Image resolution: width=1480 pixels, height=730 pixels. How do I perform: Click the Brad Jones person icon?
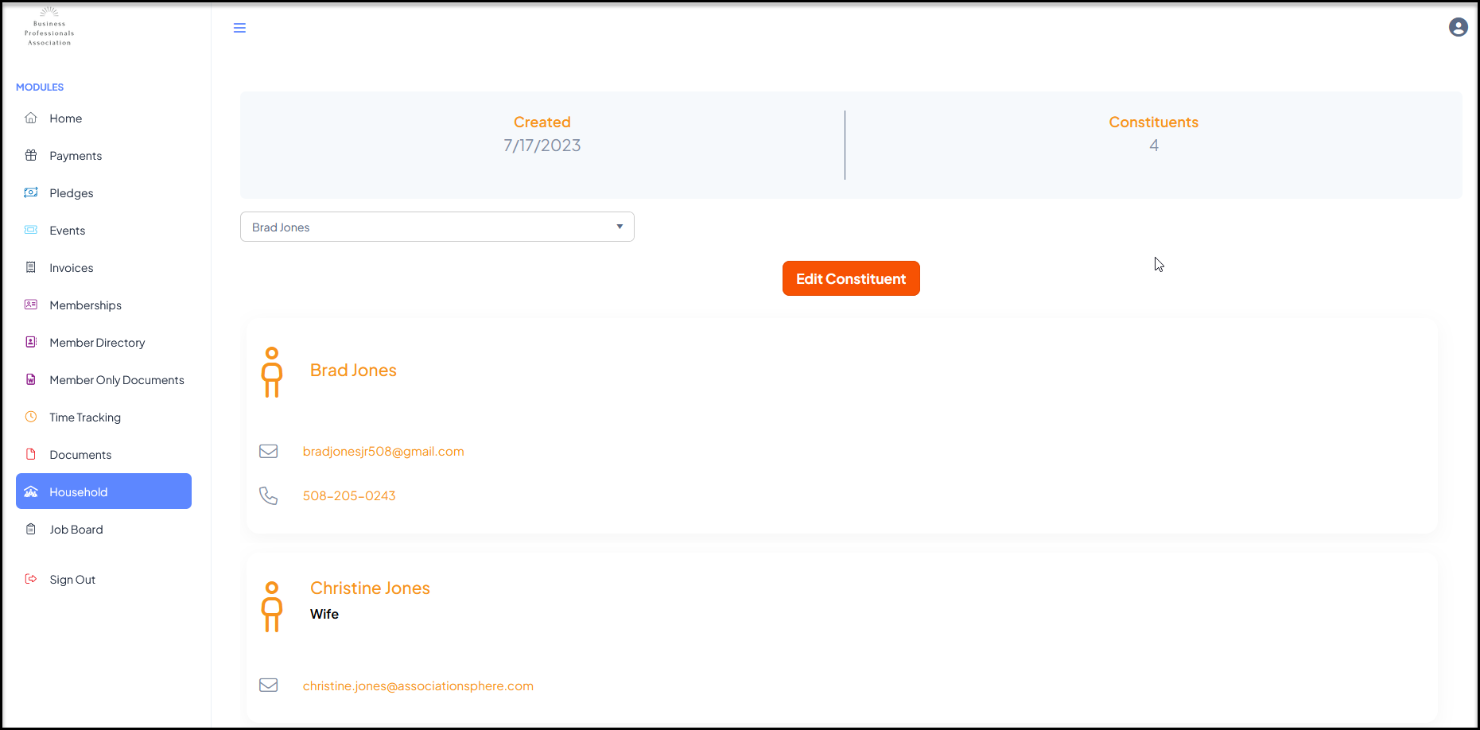[x=272, y=371]
